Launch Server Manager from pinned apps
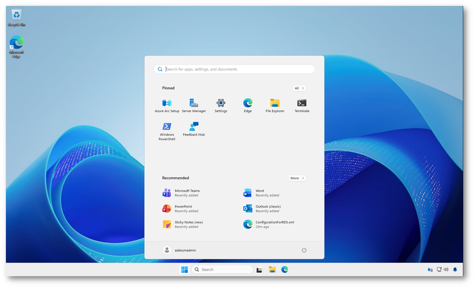The width and height of the screenshot is (475, 288). [194, 106]
